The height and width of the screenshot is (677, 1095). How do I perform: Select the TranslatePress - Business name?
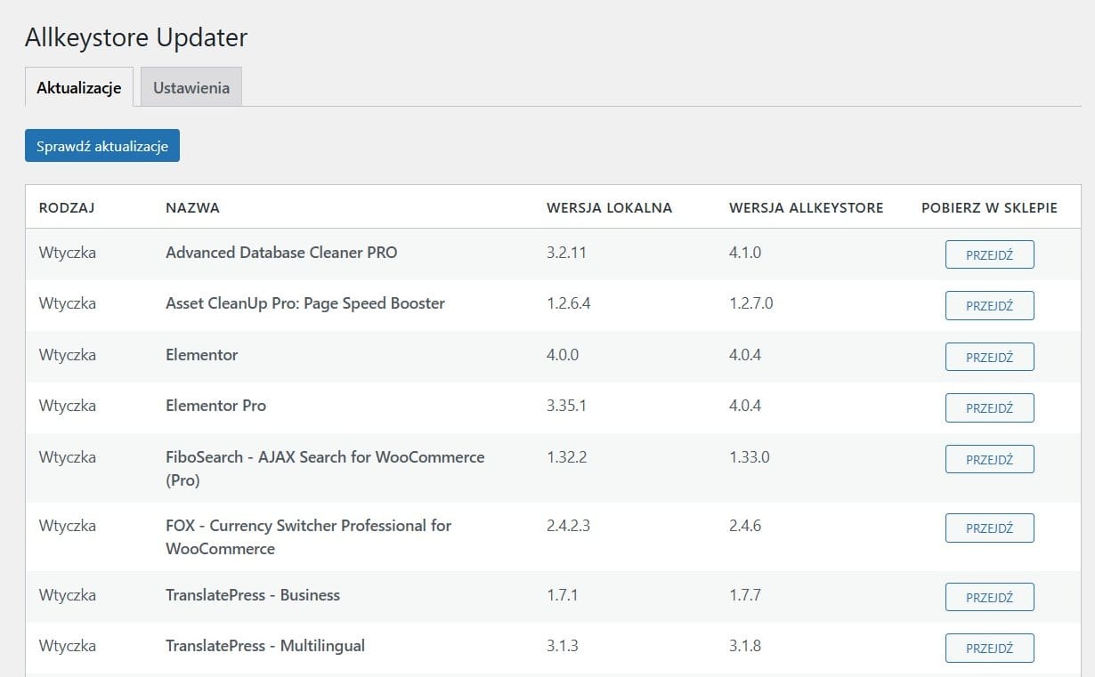click(x=253, y=595)
